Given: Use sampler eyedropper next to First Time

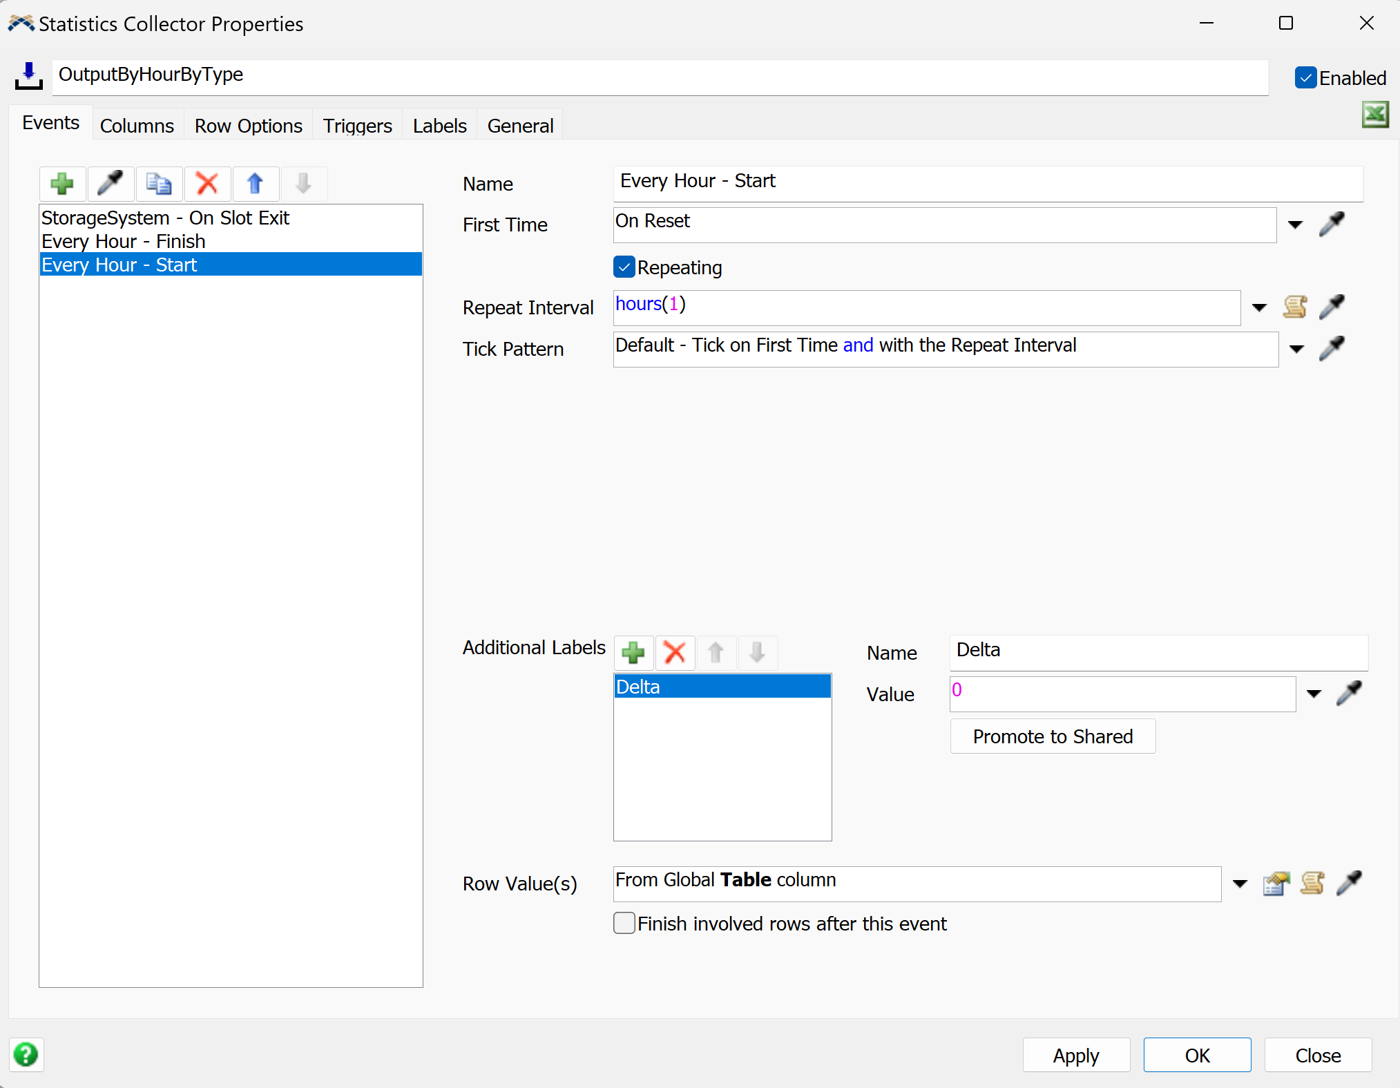Looking at the screenshot, I should [x=1332, y=224].
